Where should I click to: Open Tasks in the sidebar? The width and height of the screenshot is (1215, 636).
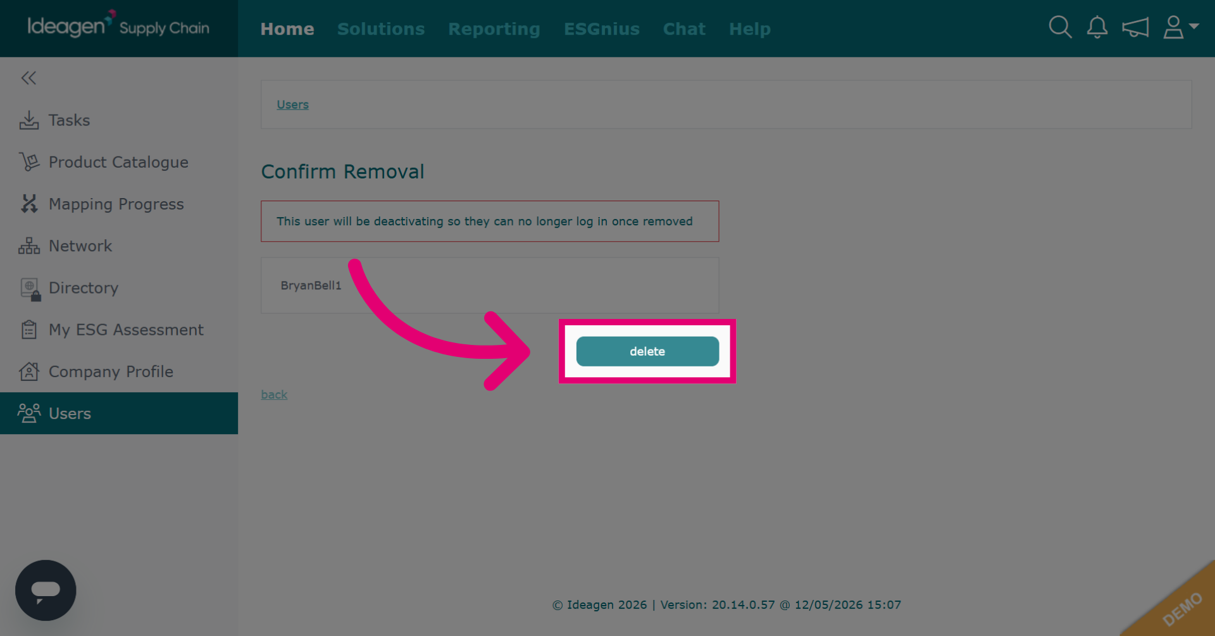click(119, 120)
